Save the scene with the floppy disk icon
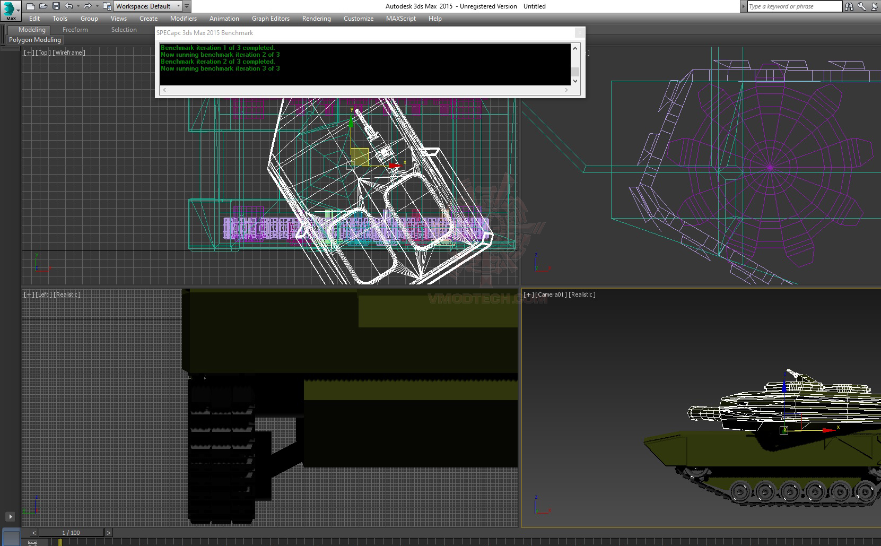 56,6
